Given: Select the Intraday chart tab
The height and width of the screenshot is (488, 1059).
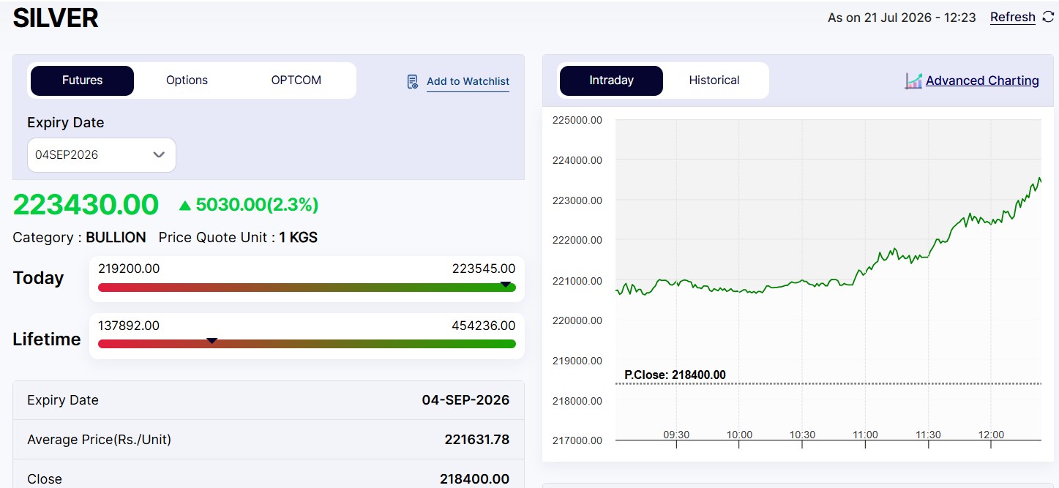Looking at the screenshot, I should point(611,80).
